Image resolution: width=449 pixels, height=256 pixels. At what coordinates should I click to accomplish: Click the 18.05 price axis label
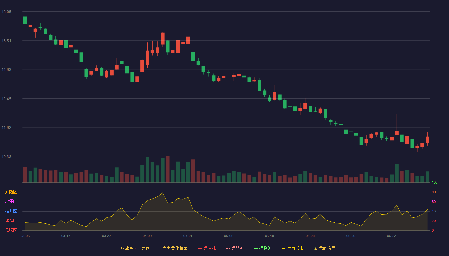tap(6, 12)
